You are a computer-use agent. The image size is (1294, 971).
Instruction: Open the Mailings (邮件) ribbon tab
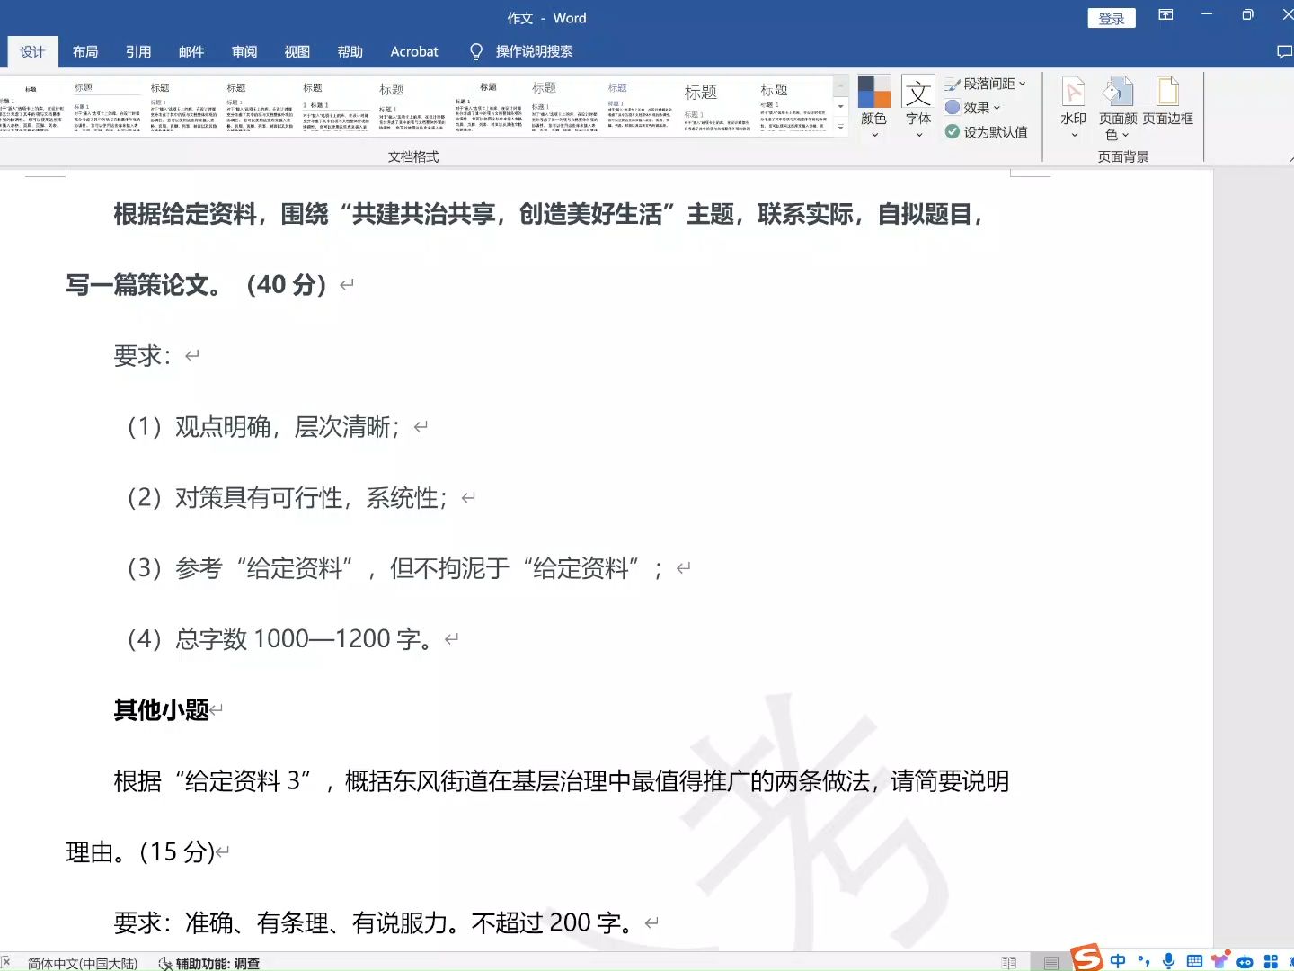tap(191, 51)
